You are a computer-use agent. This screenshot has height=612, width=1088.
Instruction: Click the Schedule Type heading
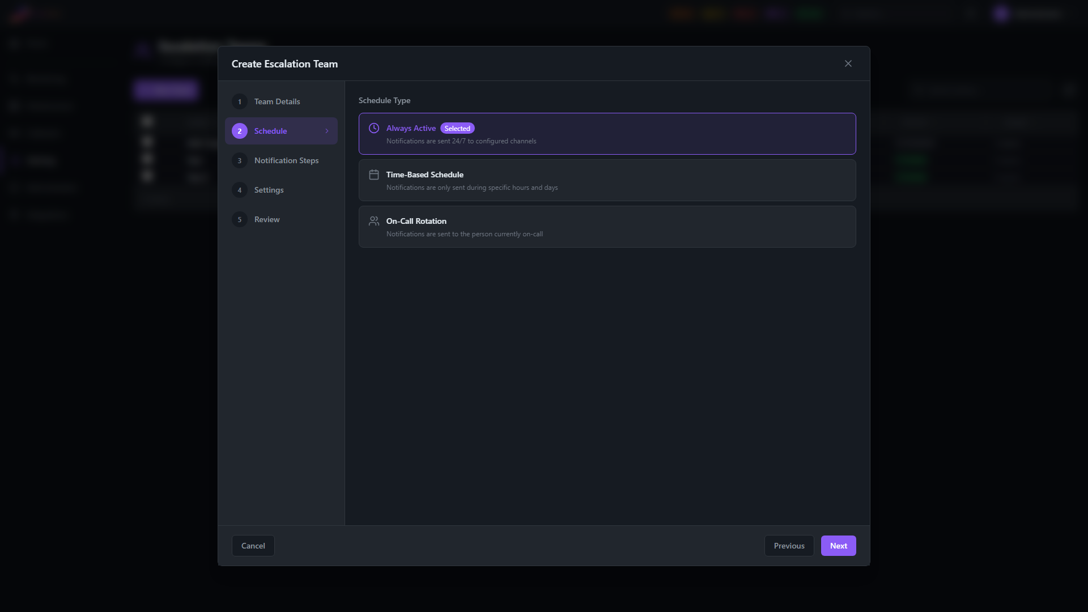[384, 100]
